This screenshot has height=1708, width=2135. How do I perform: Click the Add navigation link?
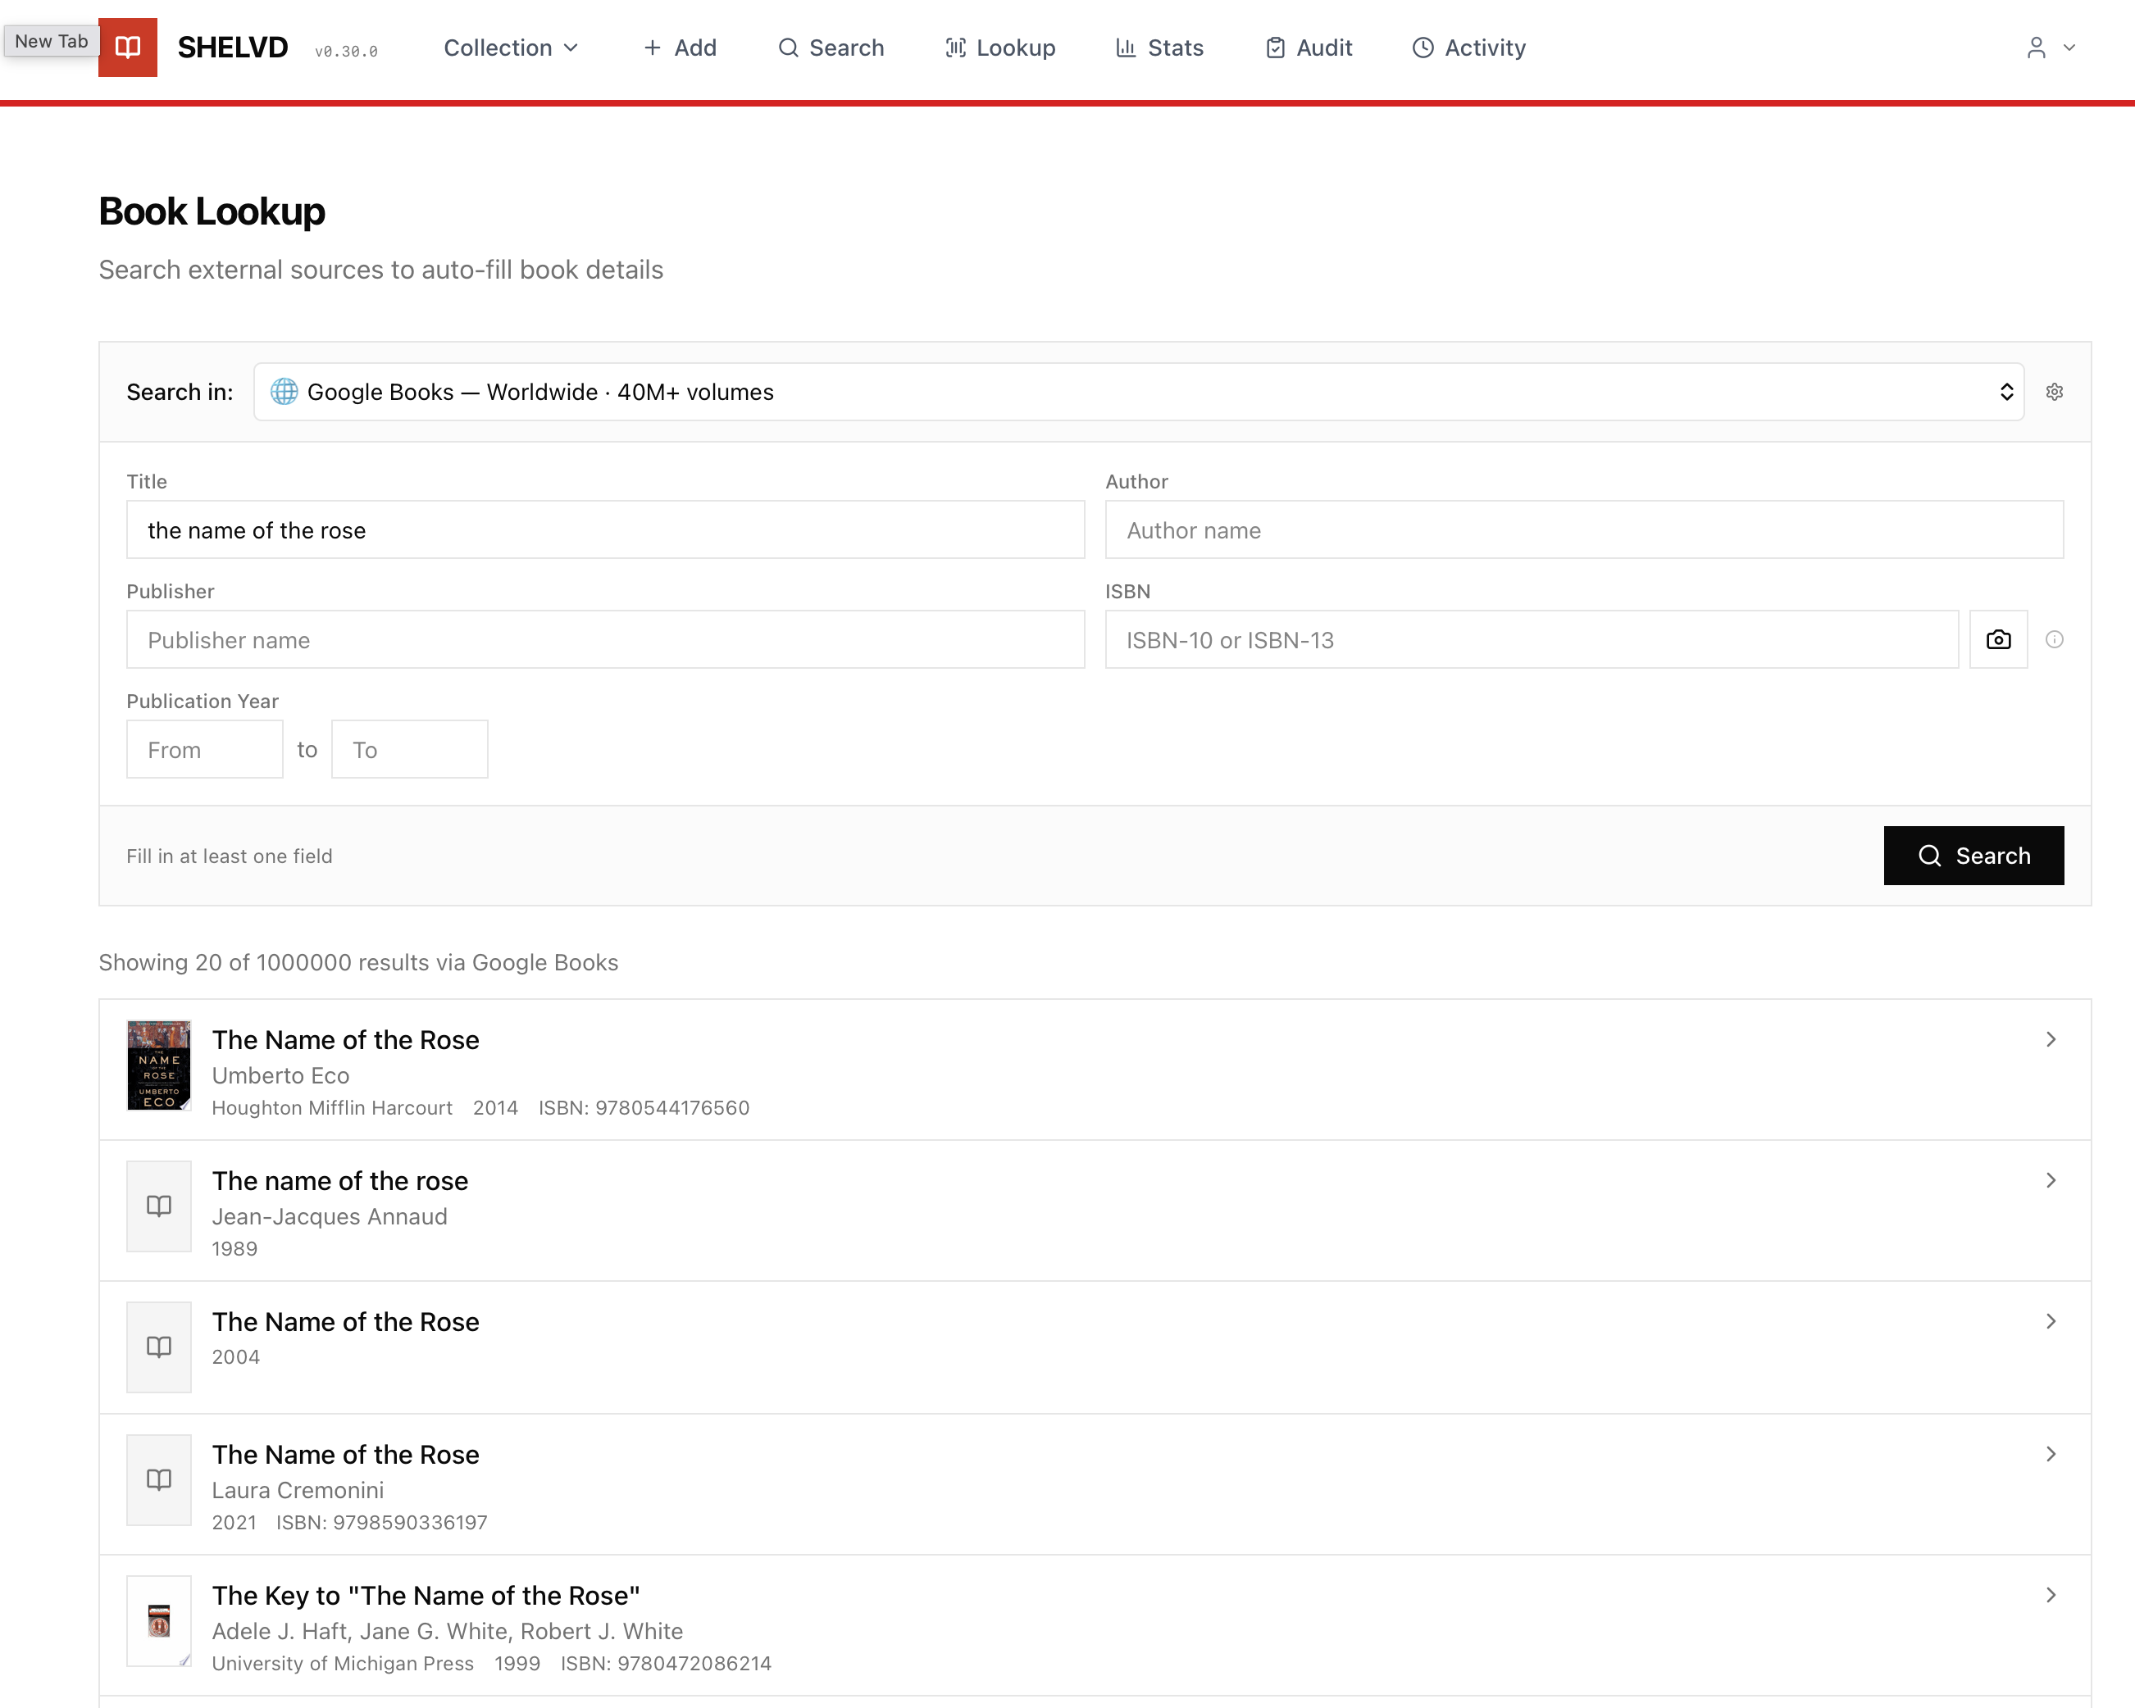point(680,48)
